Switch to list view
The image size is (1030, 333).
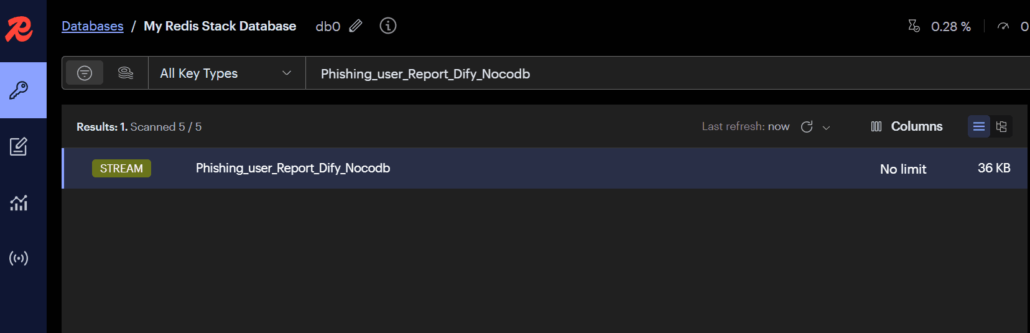click(978, 127)
